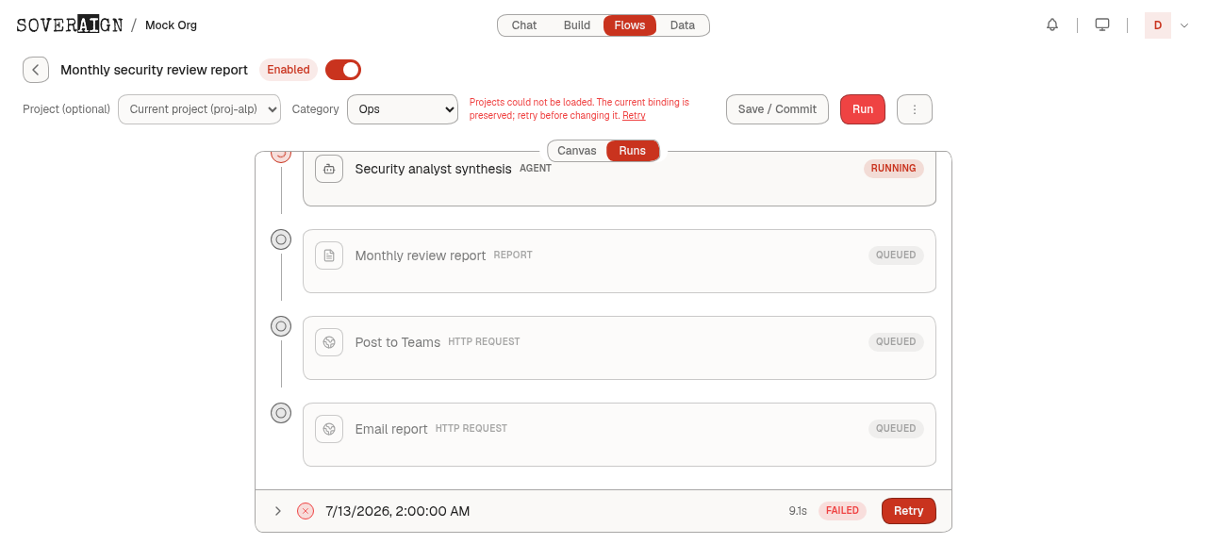Click the Monthly security review report title
Image resolution: width=1207 pixels, height=544 pixels.
(x=154, y=70)
